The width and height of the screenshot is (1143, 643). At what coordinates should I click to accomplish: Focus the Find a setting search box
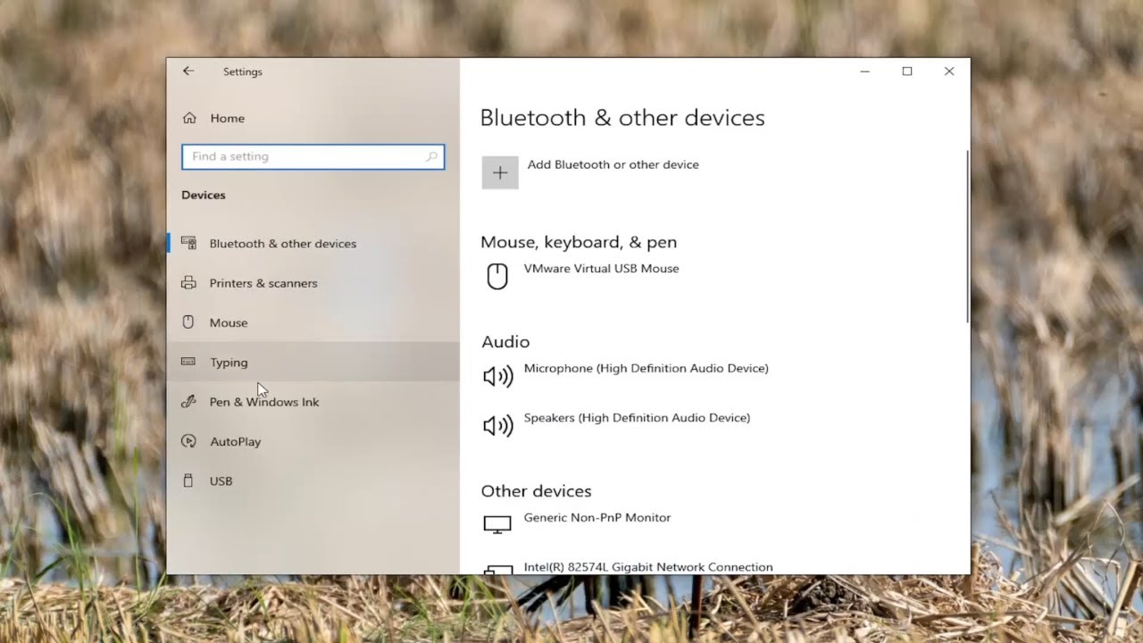(313, 156)
